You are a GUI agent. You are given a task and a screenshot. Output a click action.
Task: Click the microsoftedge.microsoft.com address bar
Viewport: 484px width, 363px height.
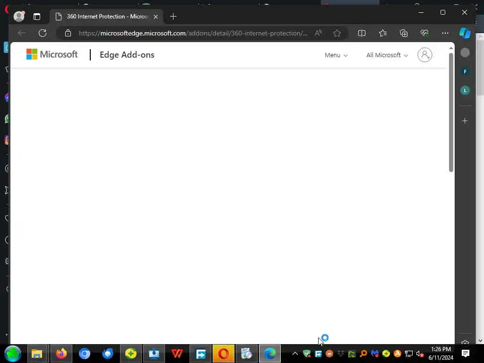pos(193,33)
